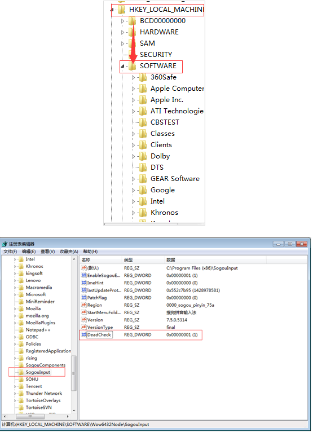Collapse the HKEY_LOCAL_MACHINE key
Screen dimensions: 313x432
[x=112, y=10]
